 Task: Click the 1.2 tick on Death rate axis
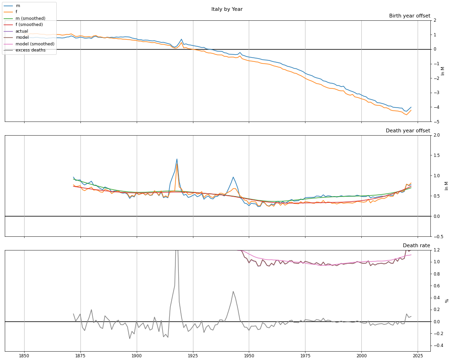[438, 250]
